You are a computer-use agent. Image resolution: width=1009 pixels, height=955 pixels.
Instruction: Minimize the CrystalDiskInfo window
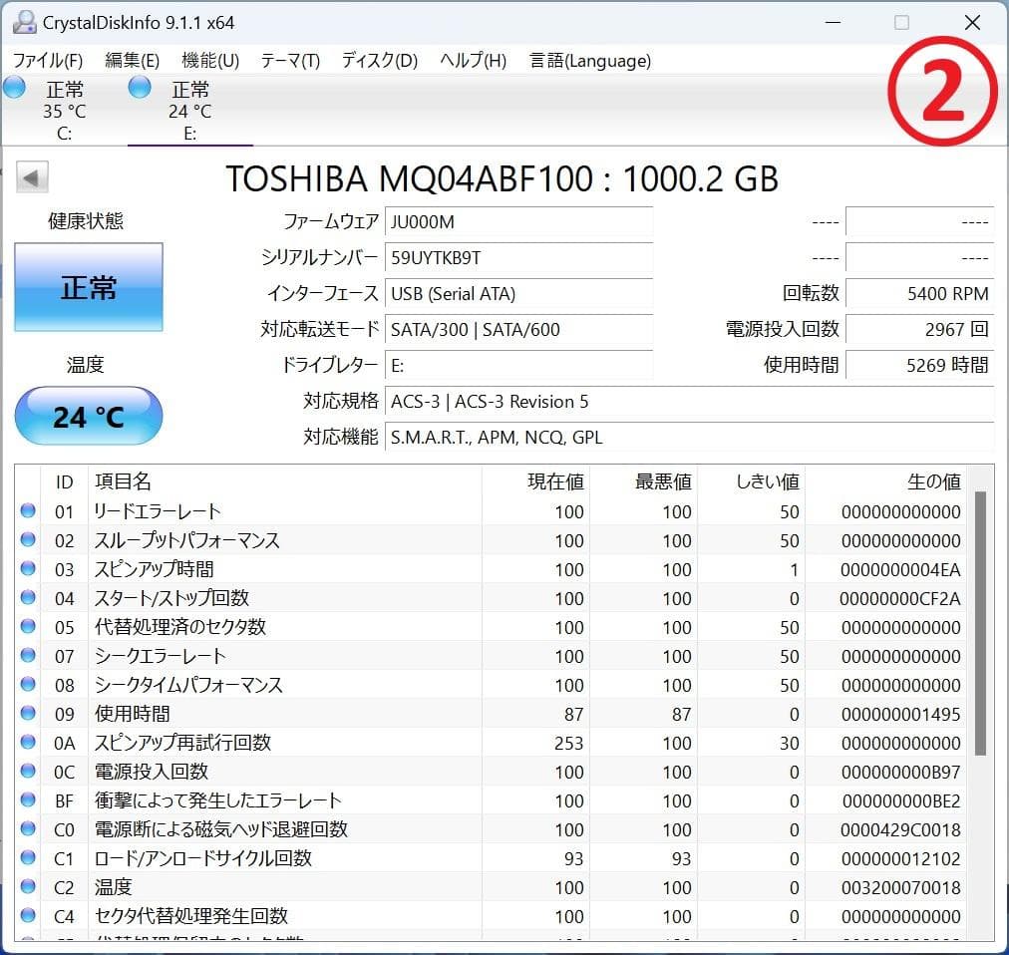tap(833, 23)
